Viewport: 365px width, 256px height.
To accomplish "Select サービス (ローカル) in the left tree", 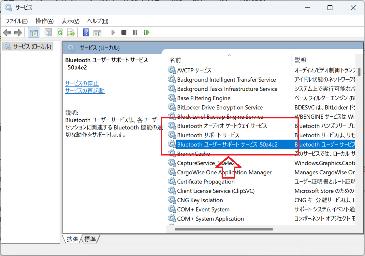I will pyautogui.click(x=27, y=46).
